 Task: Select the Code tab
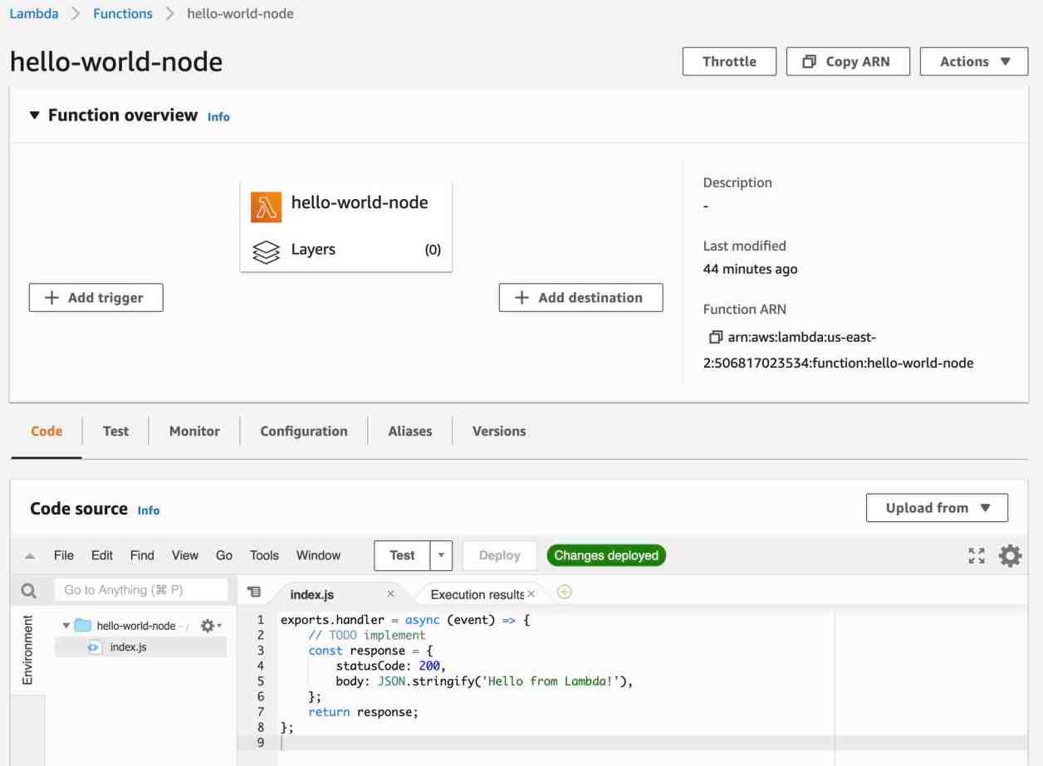coord(47,431)
